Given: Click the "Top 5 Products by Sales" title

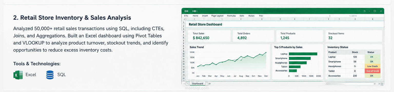Looking at the screenshot, I should [288, 47].
